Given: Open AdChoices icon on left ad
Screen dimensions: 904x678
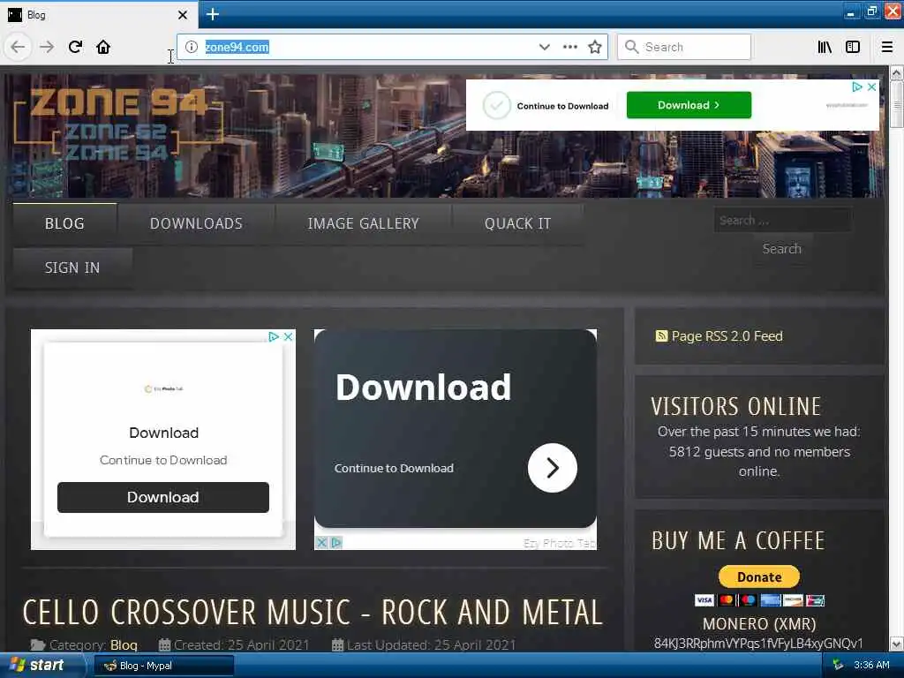Looking at the screenshot, I should 274,336.
